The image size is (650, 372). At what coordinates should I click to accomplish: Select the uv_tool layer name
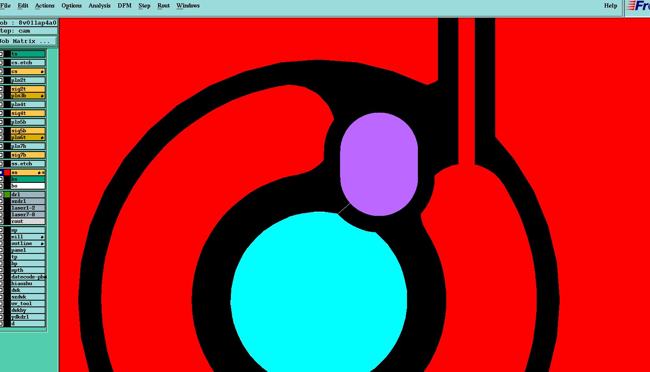tap(28, 304)
